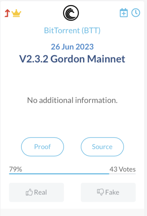Open the V2.3.2 Gordon Mainnet event title

point(72,59)
